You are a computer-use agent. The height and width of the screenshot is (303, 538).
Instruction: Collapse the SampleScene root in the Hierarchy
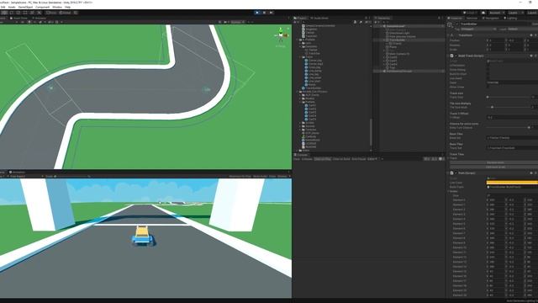[381, 26]
